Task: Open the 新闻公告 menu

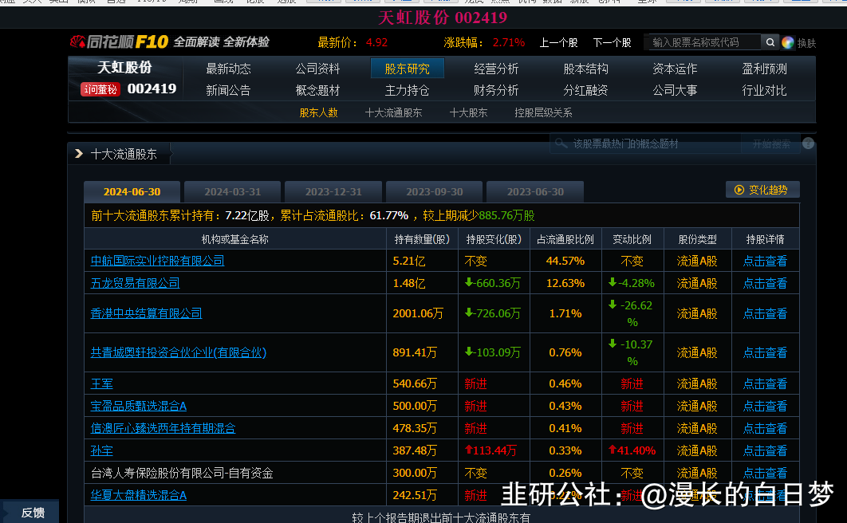Action: pos(228,91)
